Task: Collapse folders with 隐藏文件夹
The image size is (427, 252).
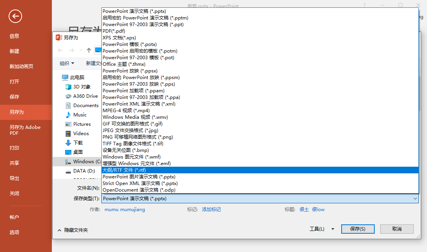Action: [x=73, y=230]
